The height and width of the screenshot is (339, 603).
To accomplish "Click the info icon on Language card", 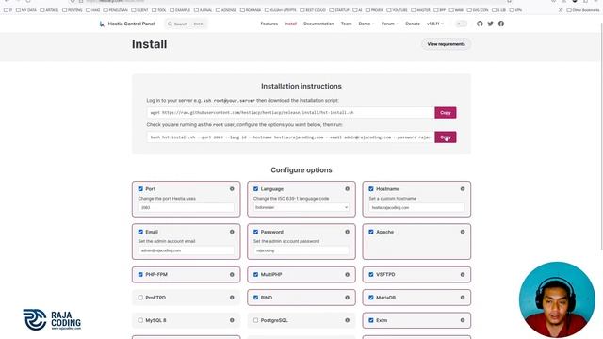I will pos(348,189).
